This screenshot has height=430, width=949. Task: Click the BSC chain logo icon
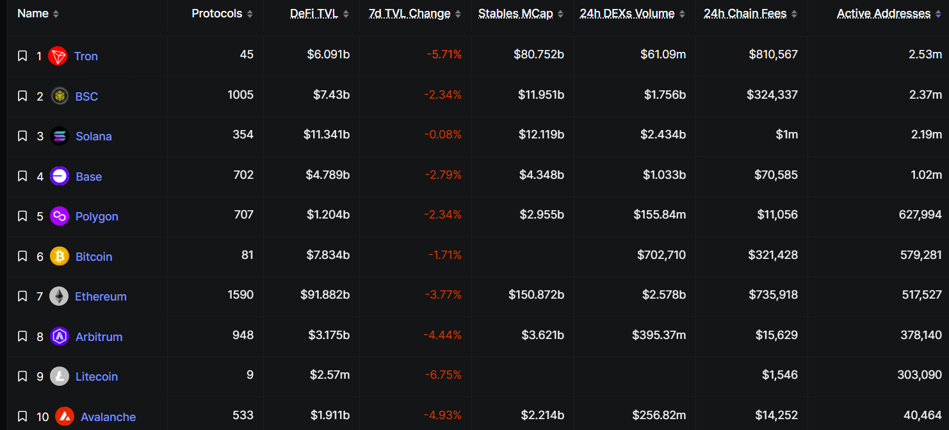[60, 96]
